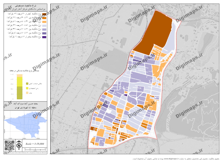Click the chart title above the bar chart
The height and width of the screenshot is (160, 223).
[x=25, y=70]
